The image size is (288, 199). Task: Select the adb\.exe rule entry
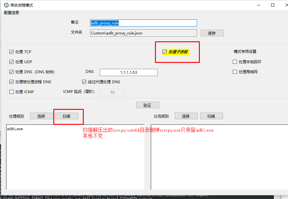tap(15, 129)
